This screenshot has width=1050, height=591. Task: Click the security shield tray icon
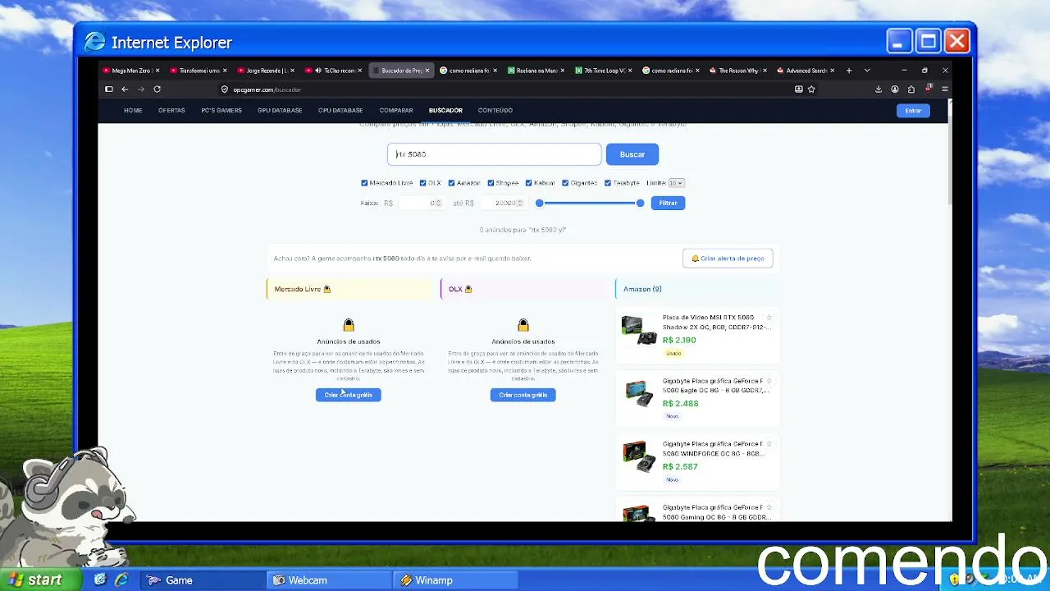(954, 580)
